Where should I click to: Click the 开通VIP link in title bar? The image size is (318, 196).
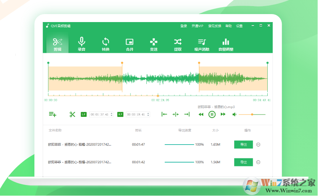pos(197,26)
